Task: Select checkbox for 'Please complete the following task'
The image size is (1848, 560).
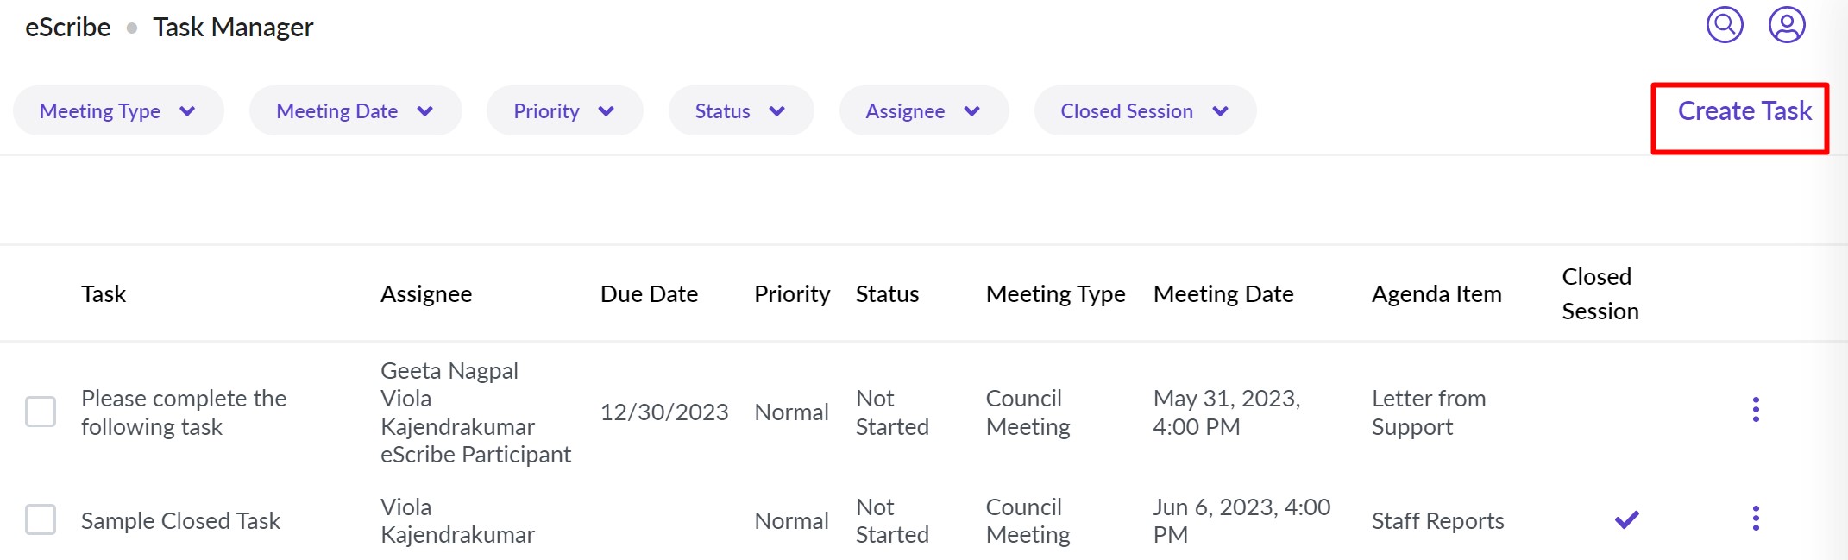Action: [x=41, y=412]
